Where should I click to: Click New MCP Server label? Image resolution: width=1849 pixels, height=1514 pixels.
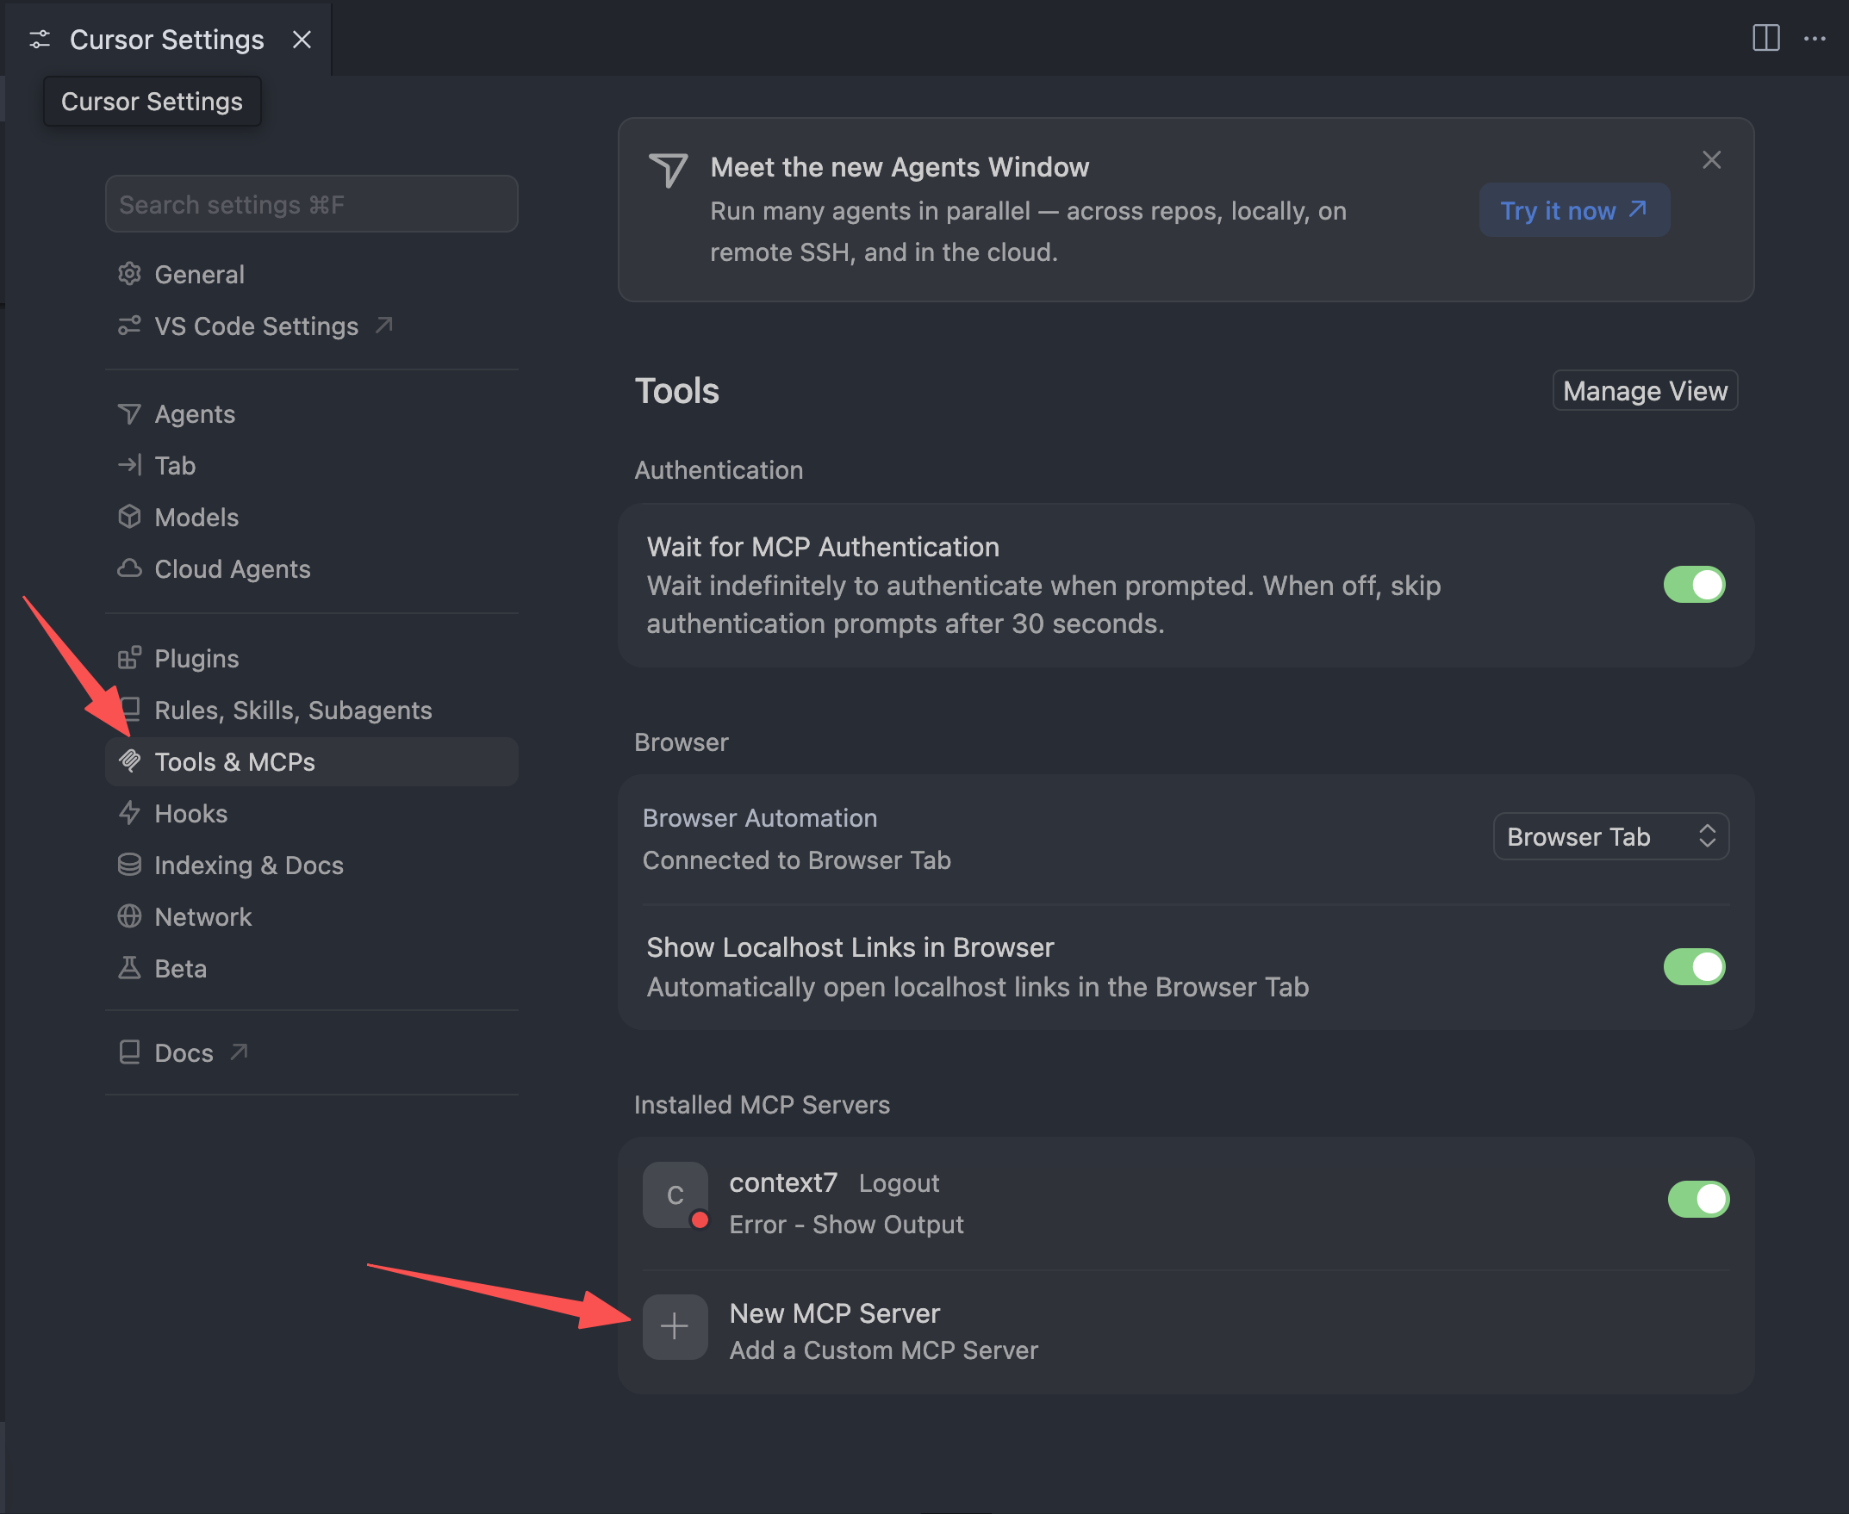834,1312
